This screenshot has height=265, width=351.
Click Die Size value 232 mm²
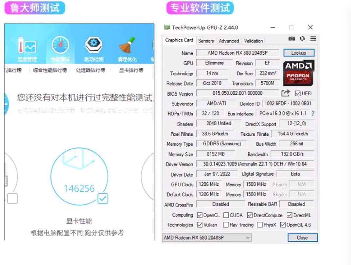click(268, 73)
